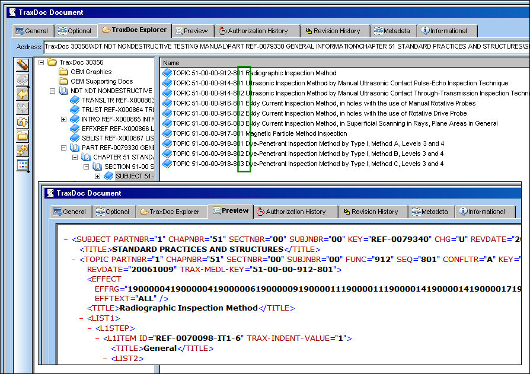The image size is (530, 374).
Task: Click the open-book icon beside CHAPTER 51
Action: click(x=86, y=156)
